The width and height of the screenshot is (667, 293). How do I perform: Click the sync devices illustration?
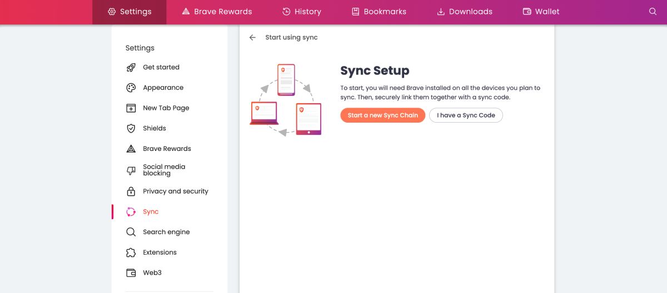click(x=286, y=100)
